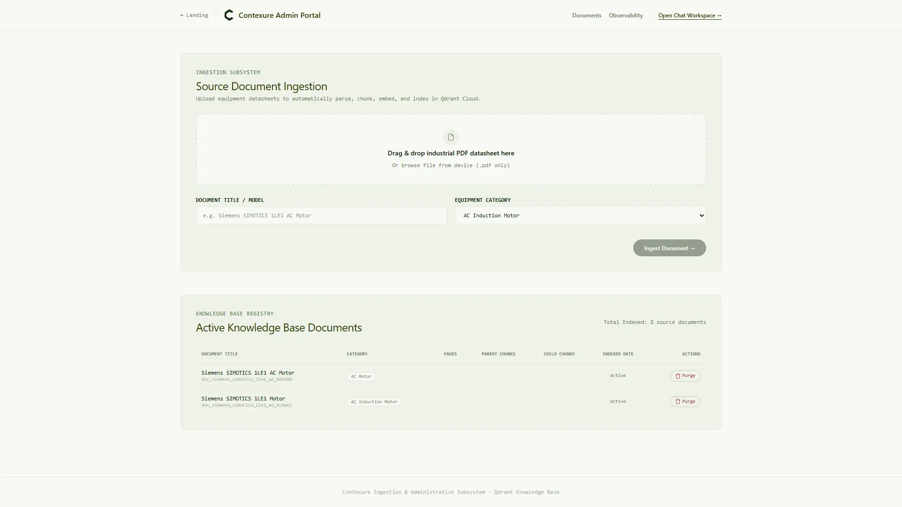Focus the Document Title / Model field

[321, 215]
